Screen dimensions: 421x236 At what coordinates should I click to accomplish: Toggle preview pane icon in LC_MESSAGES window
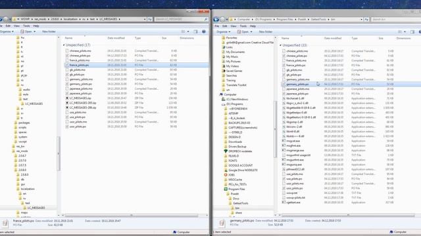pos(196,31)
